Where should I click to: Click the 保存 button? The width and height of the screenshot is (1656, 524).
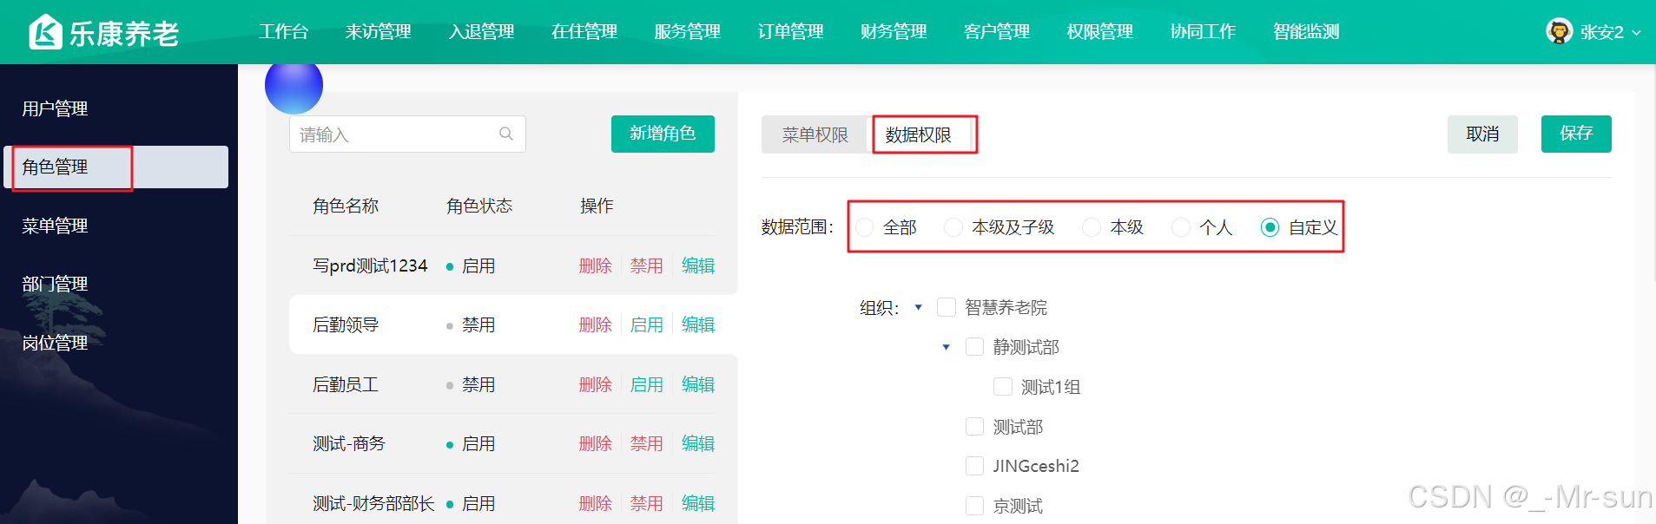(1576, 134)
